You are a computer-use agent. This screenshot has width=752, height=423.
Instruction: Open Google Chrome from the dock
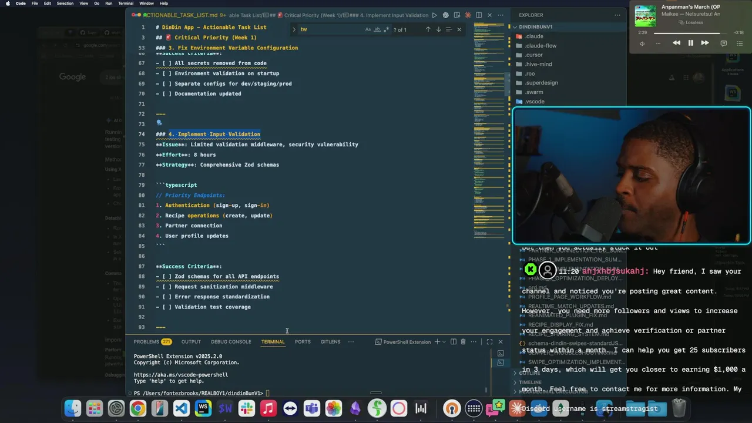point(138,408)
